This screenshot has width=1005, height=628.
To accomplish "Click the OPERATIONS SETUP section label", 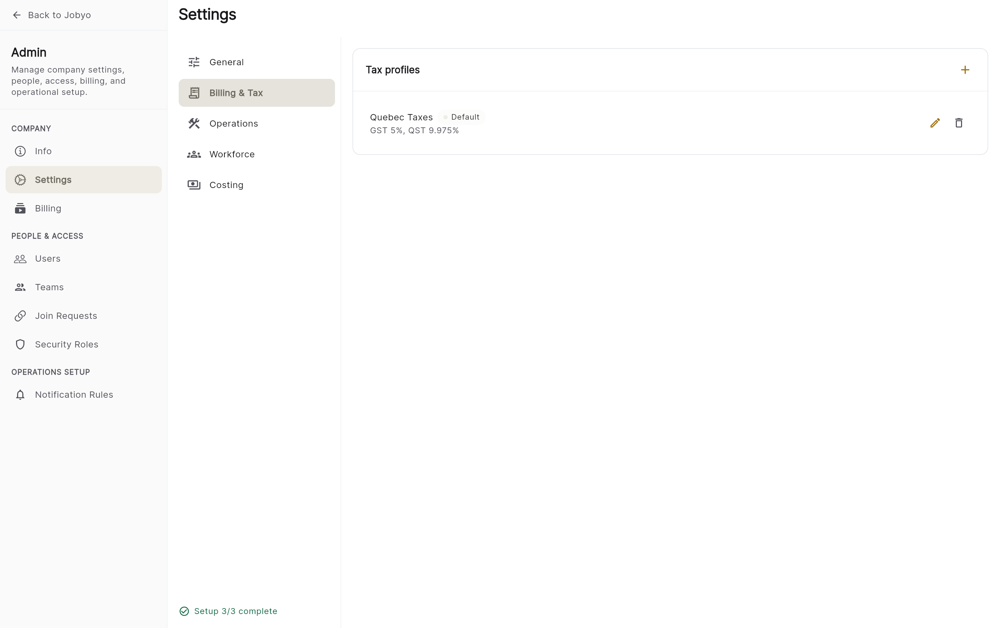I will 51,372.
